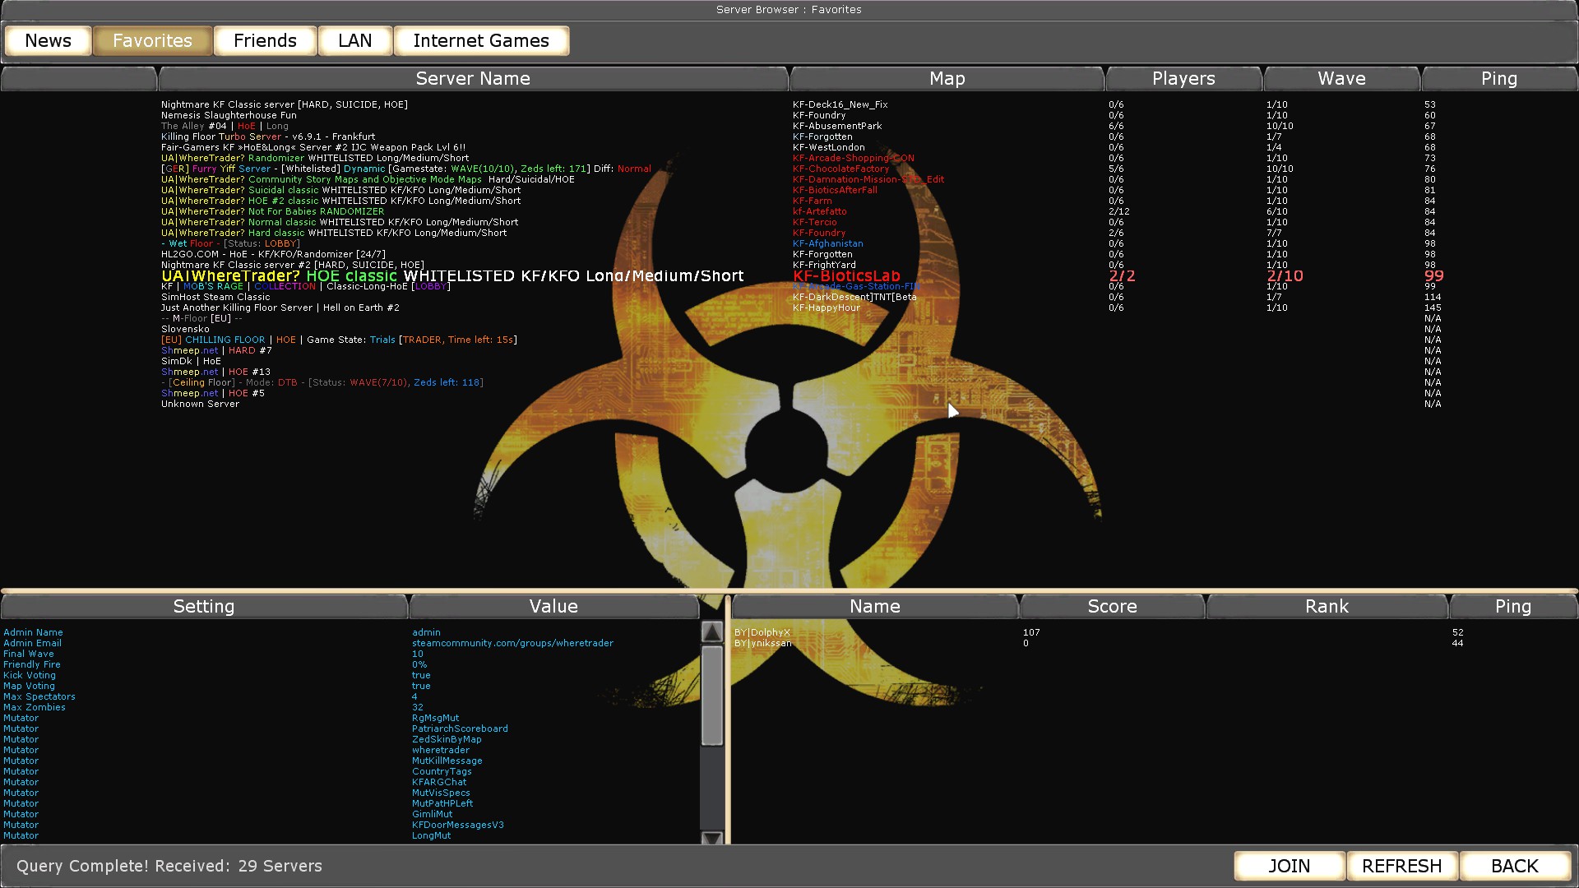Select the LAN tab
This screenshot has height=888, width=1579.
click(x=355, y=41)
